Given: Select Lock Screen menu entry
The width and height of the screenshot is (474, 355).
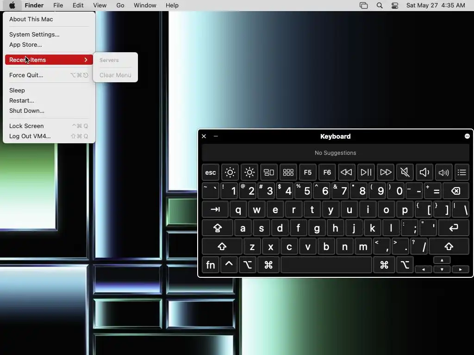Looking at the screenshot, I should (49, 126).
